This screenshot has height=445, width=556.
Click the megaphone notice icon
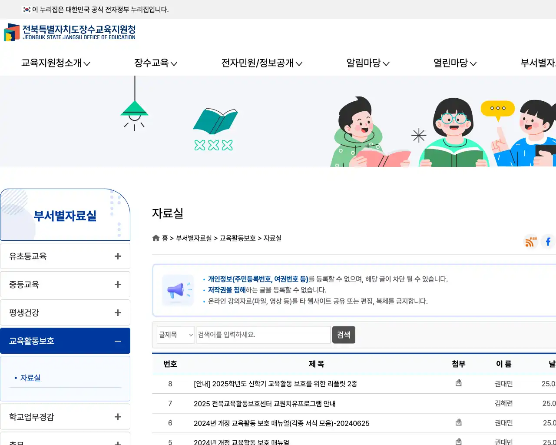(x=178, y=290)
